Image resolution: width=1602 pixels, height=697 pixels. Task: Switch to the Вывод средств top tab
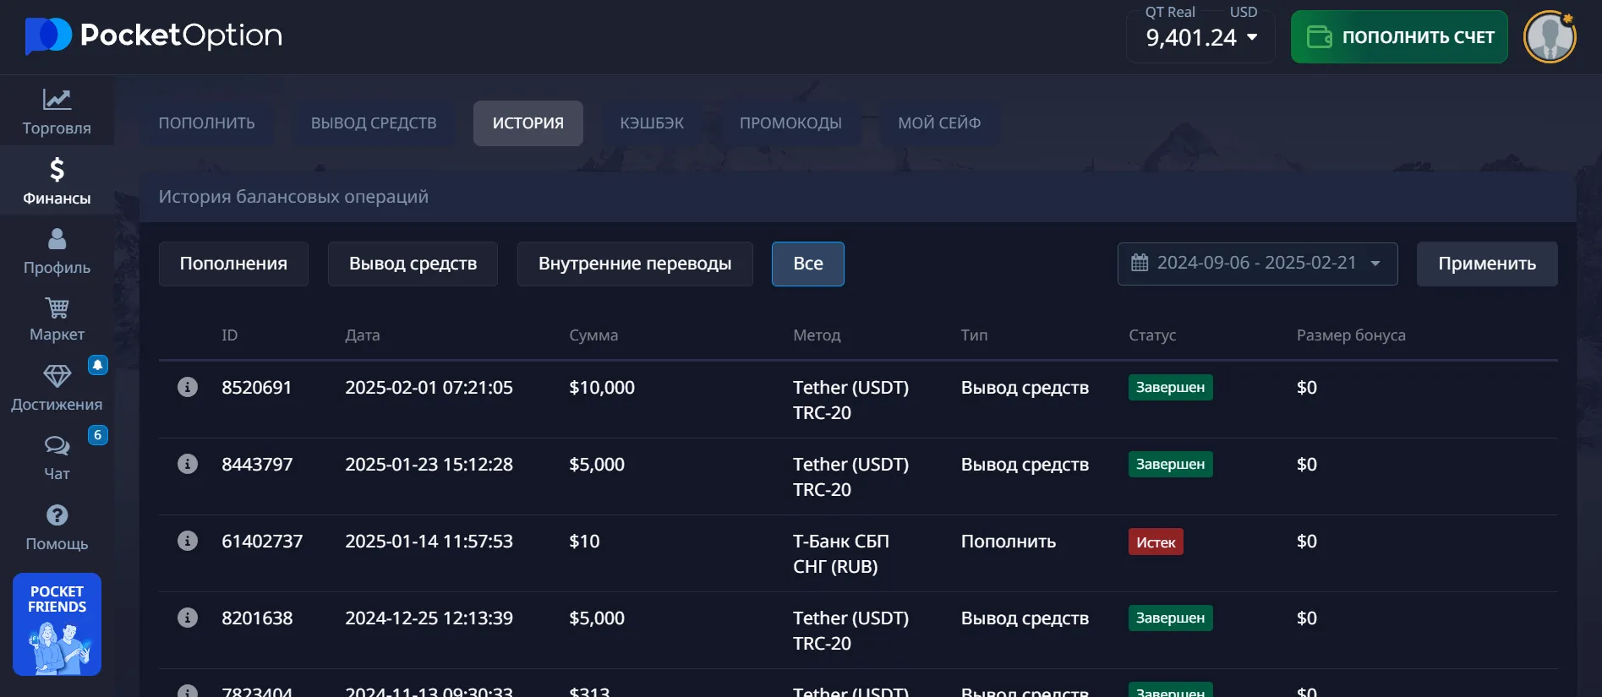[x=374, y=123]
